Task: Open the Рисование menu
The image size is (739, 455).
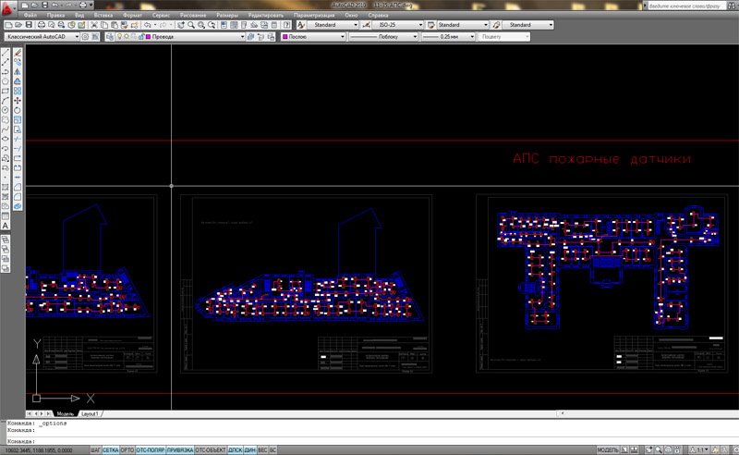Action: click(193, 15)
